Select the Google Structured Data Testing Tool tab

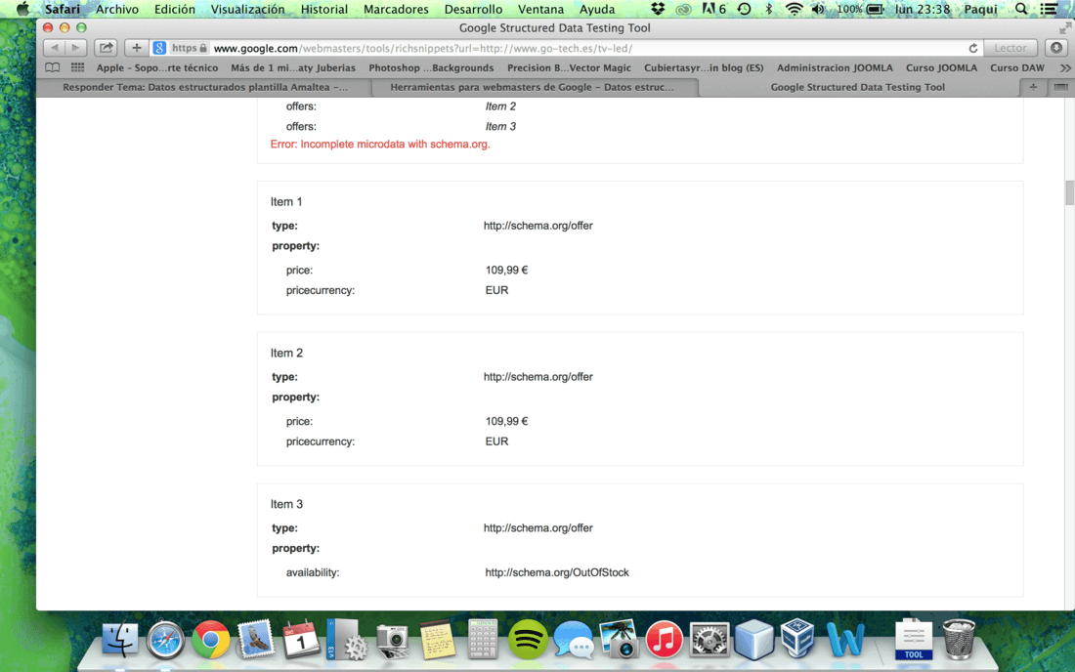pos(858,87)
